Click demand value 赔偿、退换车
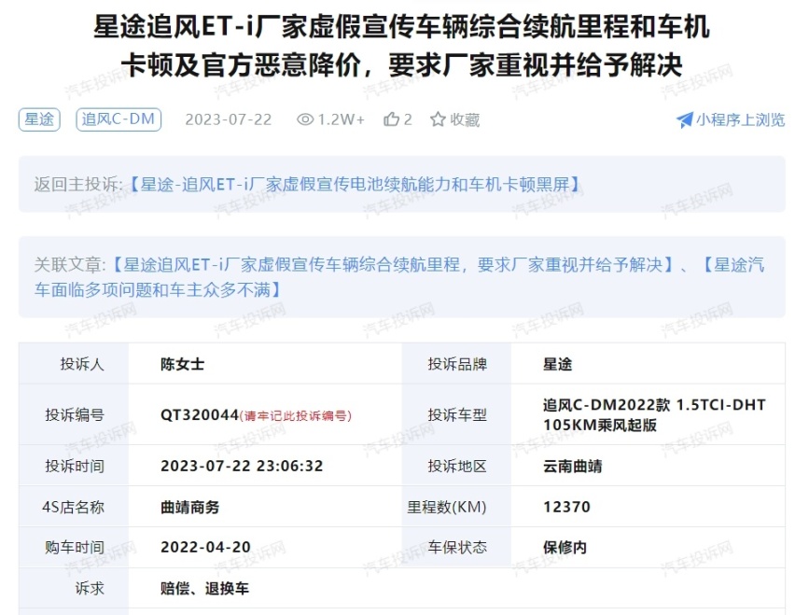This screenshot has width=795, height=615. (x=204, y=589)
